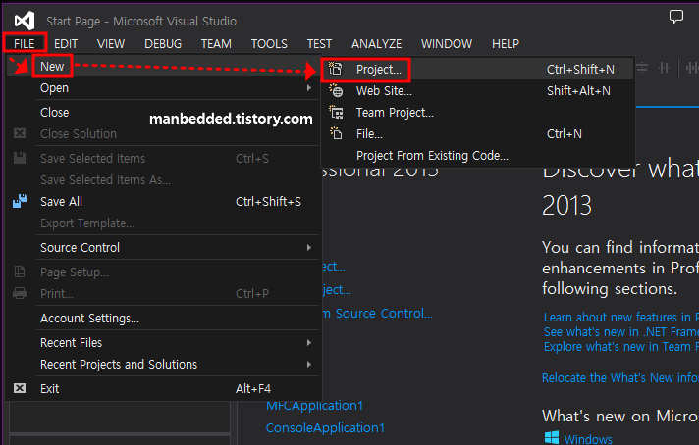Click the Windows link under What's new
Viewport: 699px width, 445px height.
pyautogui.click(x=588, y=439)
